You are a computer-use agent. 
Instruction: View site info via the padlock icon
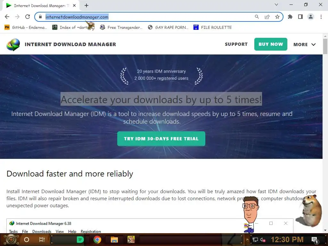(x=40, y=17)
